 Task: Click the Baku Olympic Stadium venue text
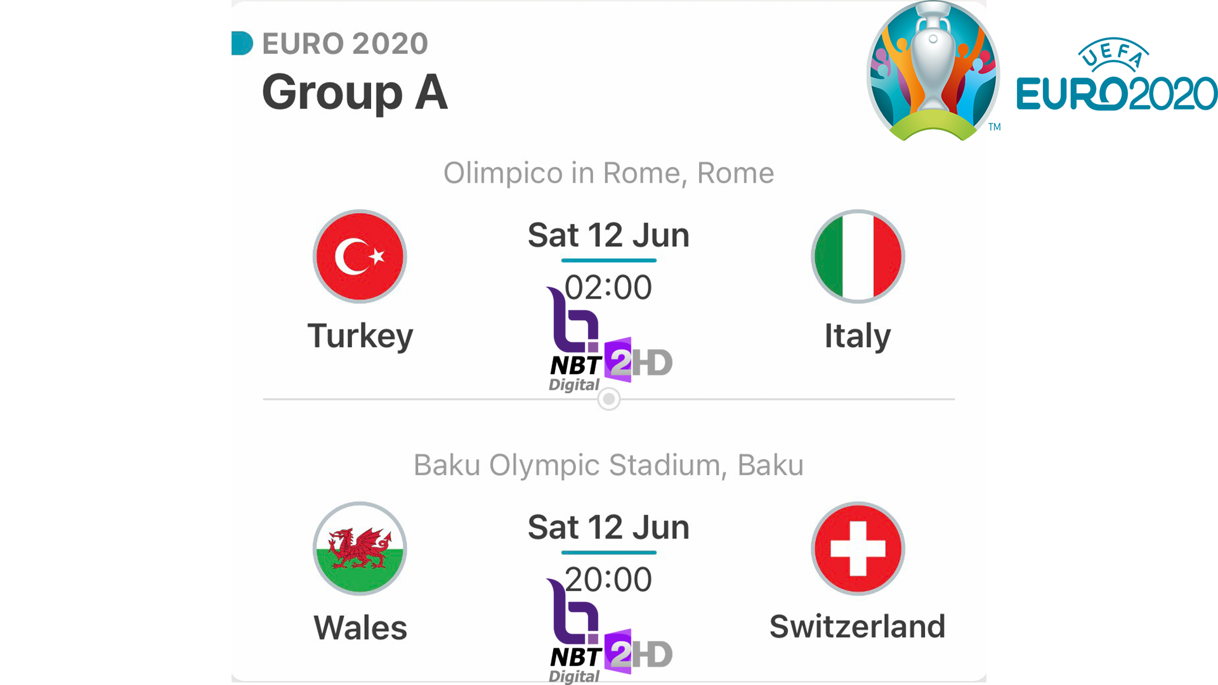click(609, 466)
